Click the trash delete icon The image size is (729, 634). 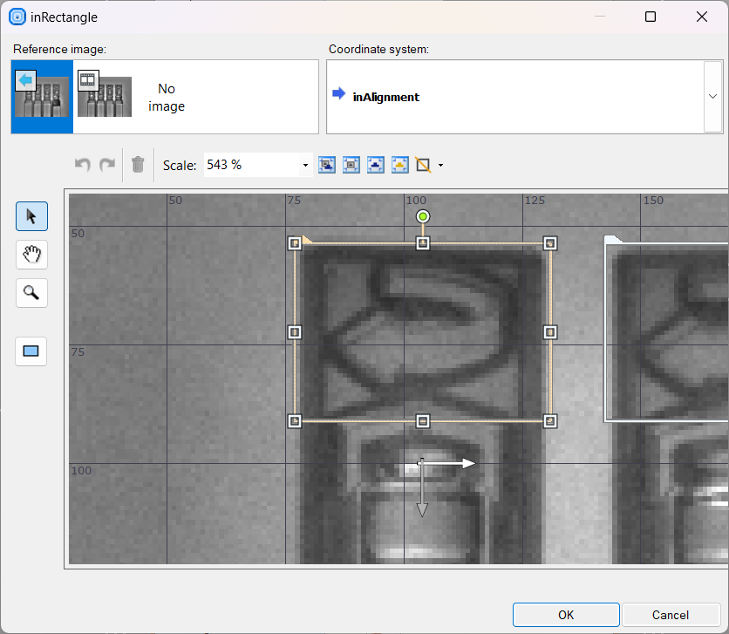coord(138,164)
